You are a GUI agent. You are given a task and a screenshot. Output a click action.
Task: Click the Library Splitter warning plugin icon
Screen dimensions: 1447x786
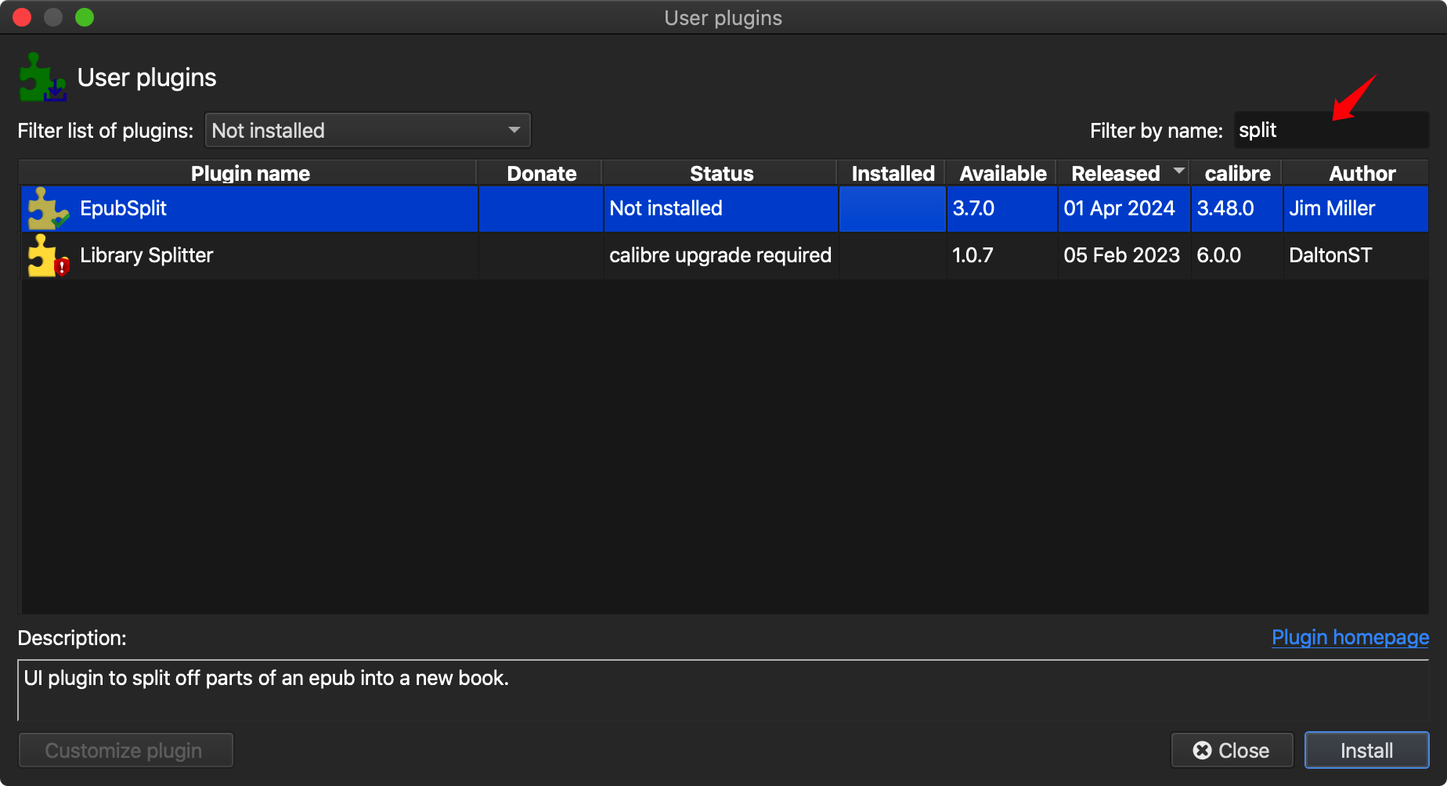pos(48,256)
